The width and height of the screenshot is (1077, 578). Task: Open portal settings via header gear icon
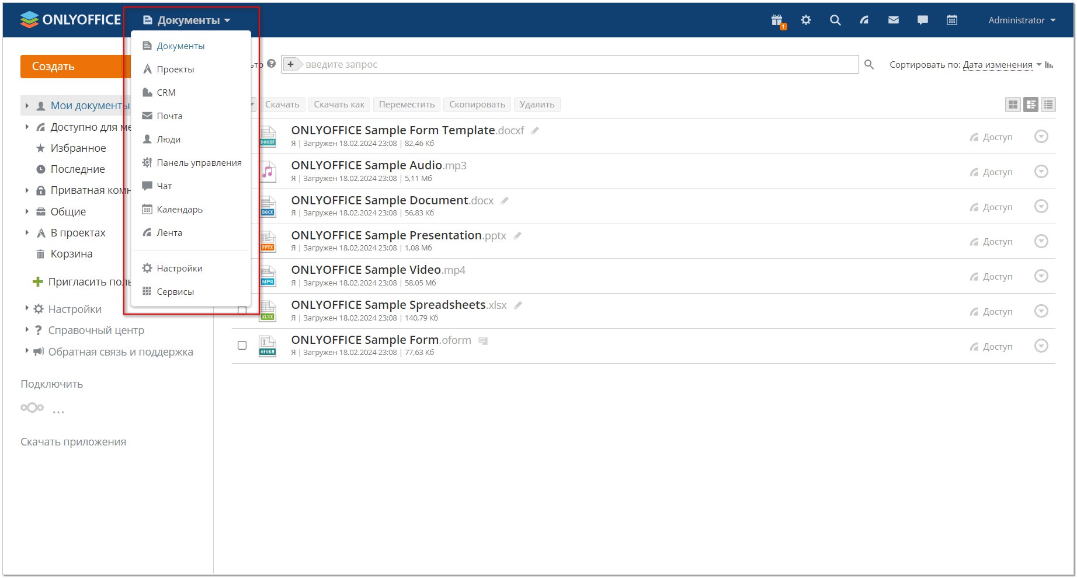coord(806,20)
